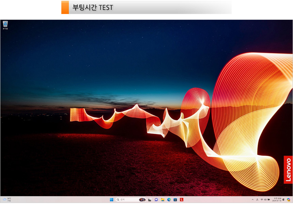
Task: Open the Wi-Fi network status icon
Action: point(262,200)
